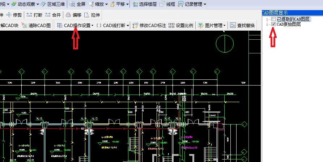Open the 俯视 view dropdown arrow
323x162 pixels.
pos(8,4)
